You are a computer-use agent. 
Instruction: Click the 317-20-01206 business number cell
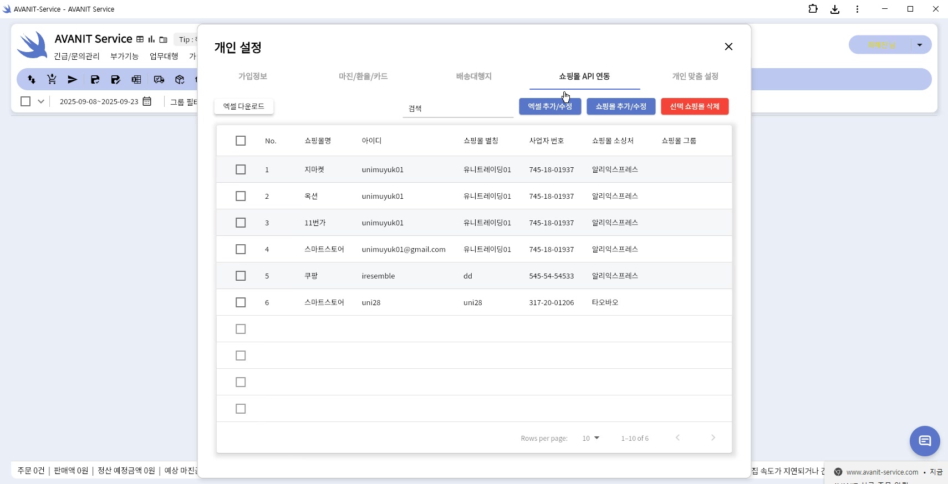(551, 302)
